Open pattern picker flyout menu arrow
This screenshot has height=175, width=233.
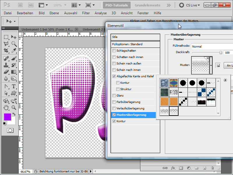pos(225,80)
